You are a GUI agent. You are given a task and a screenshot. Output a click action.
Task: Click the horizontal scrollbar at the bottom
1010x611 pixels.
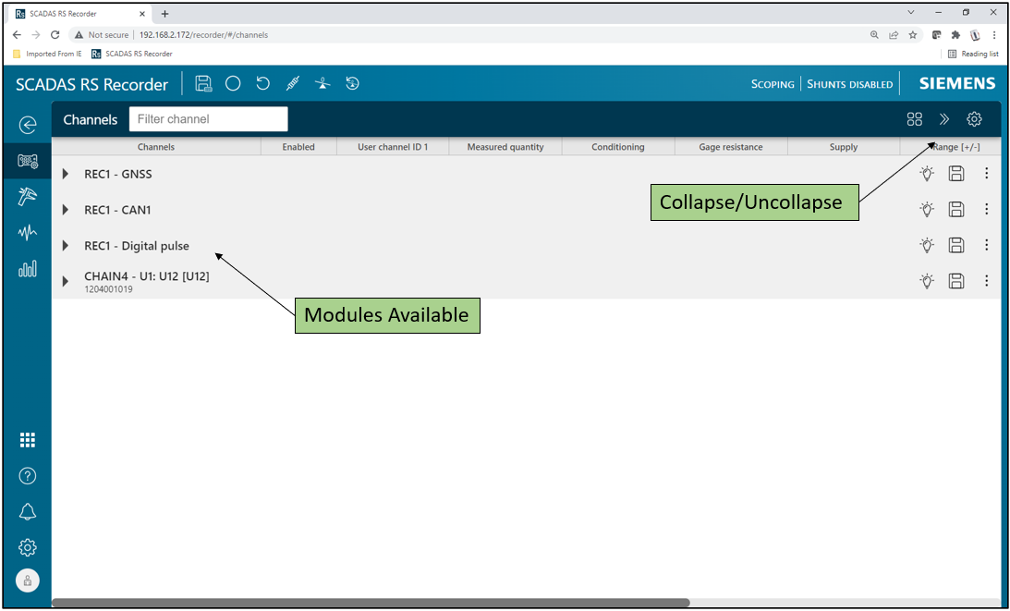pyautogui.click(x=370, y=603)
